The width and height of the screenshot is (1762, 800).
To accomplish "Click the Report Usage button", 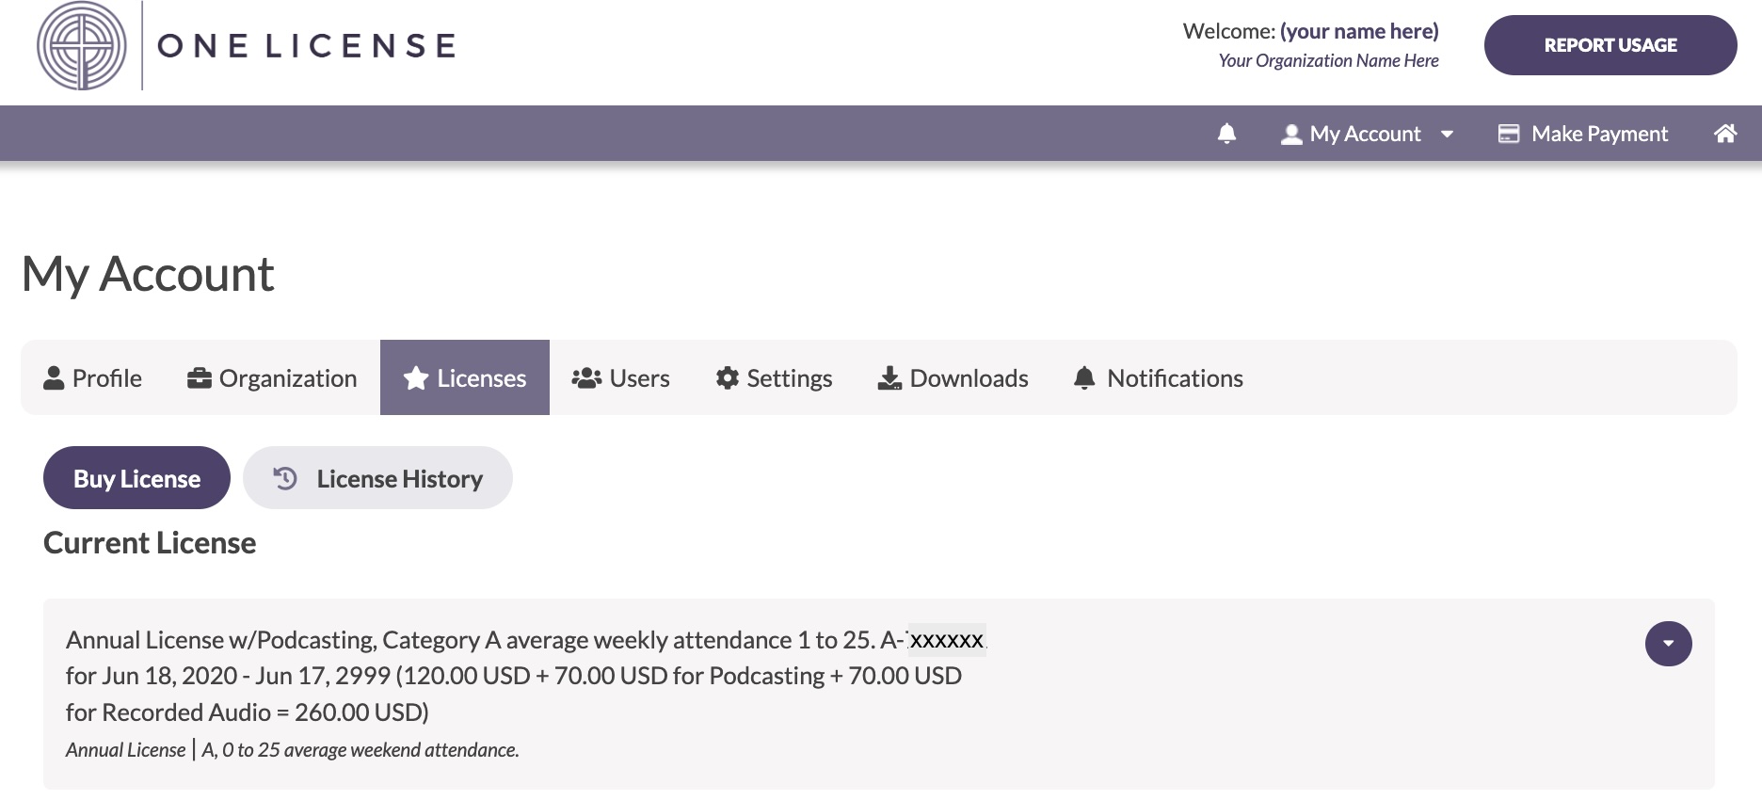I will click(x=1610, y=45).
